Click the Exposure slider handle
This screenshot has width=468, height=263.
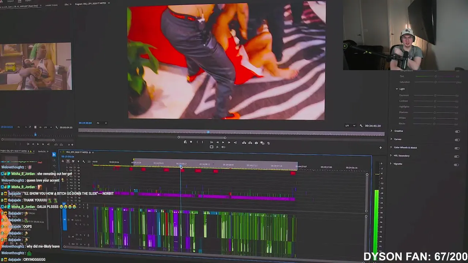(x=435, y=95)
